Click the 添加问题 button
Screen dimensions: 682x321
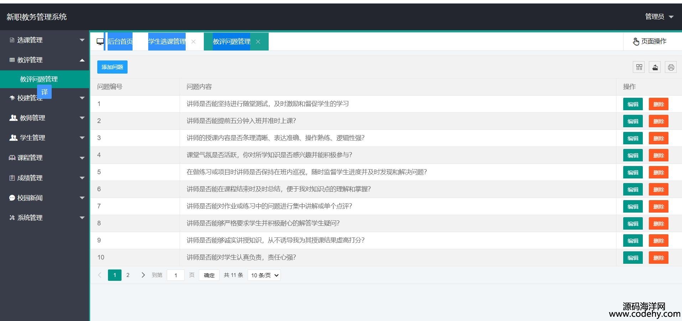112,67
